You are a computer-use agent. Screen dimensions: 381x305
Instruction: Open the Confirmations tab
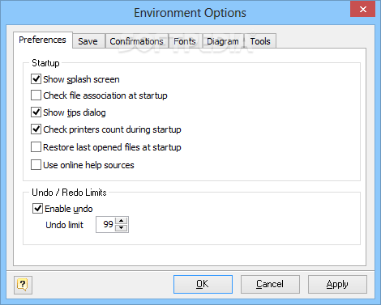[136, 41]
